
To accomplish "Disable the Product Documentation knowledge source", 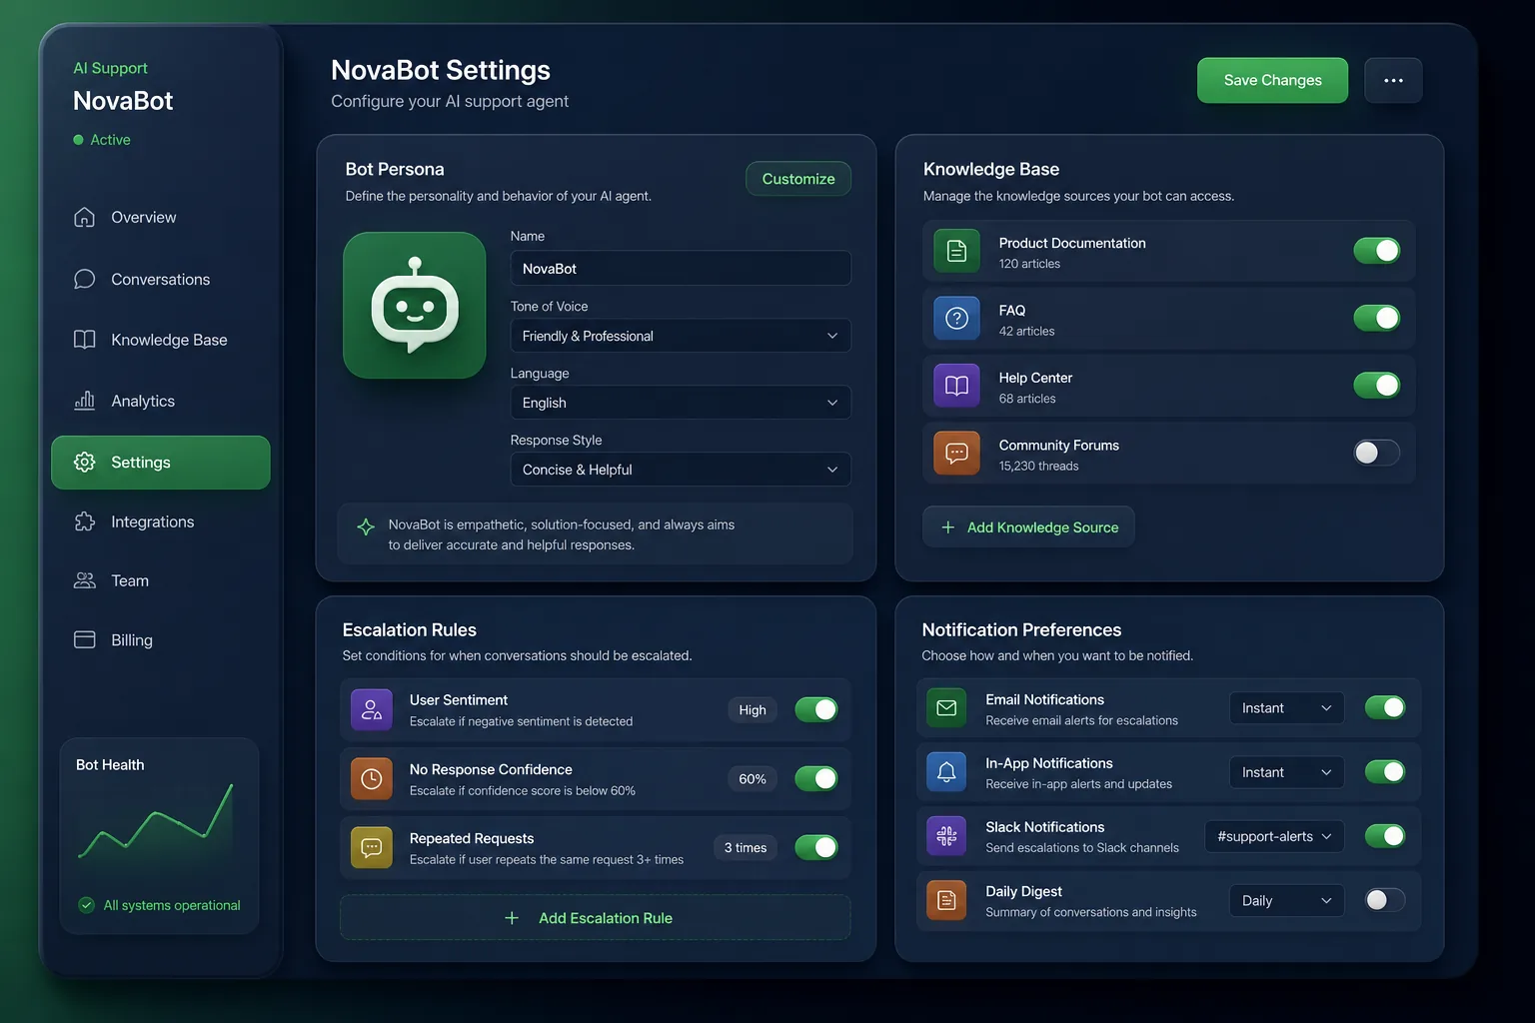I will pos(1377,251).
